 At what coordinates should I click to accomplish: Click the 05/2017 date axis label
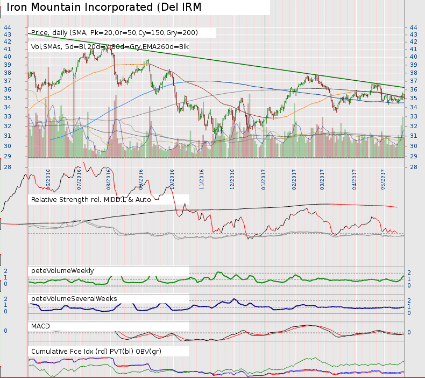(384, 178)
